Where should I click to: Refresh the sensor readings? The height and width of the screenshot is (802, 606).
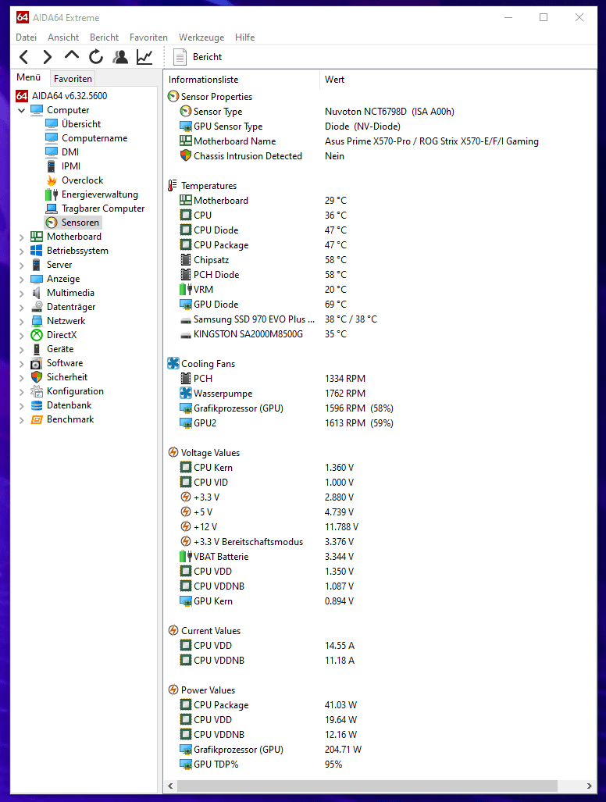click(95, 57)
